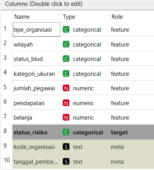The width and height of the screenshot is (154, 170).
Task: Click numeric icon for jumlah_pegawai row
Action: 66,88
